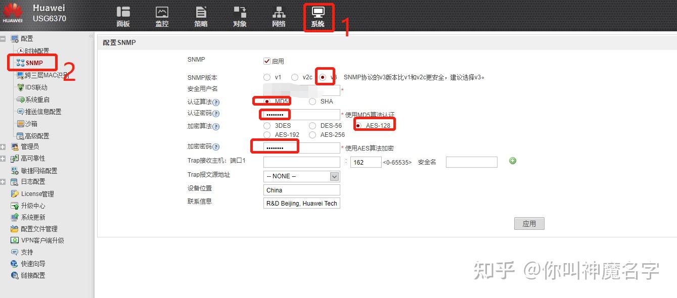Screen dimensions: 677x298
Task: Click the 应用 apply button
Action: 529,223
